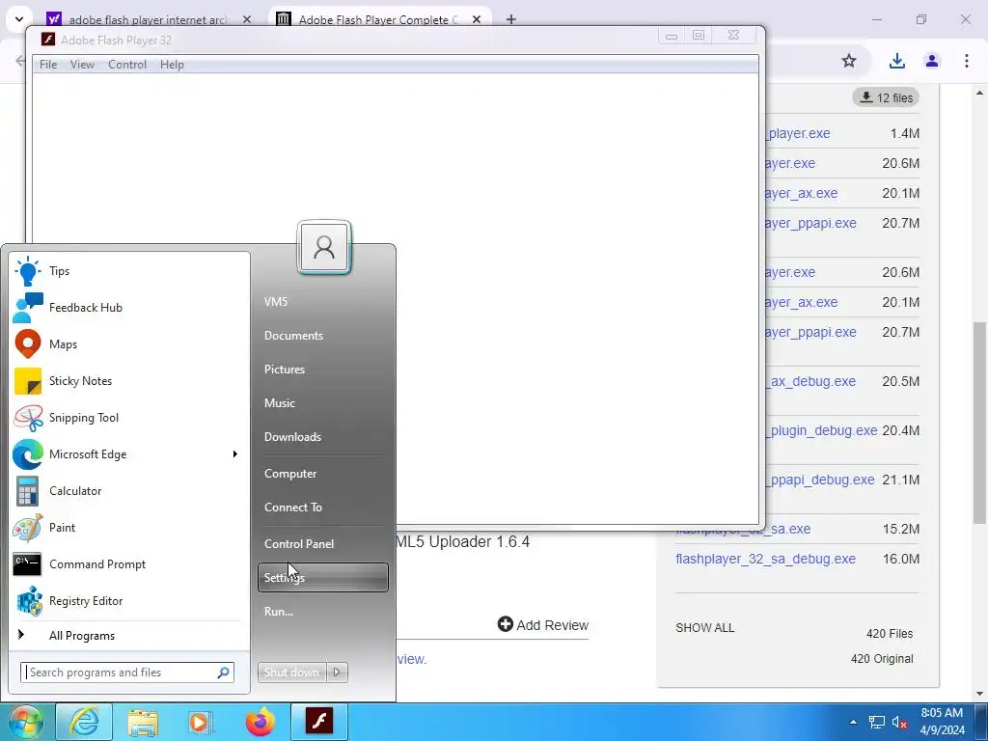Expand the 12 files download list
This screenshot has height=741, width=988.
pyautogui.click(x=887, y=97)
